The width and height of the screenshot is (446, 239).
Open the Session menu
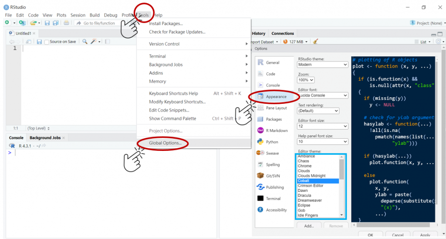(78, 15)
